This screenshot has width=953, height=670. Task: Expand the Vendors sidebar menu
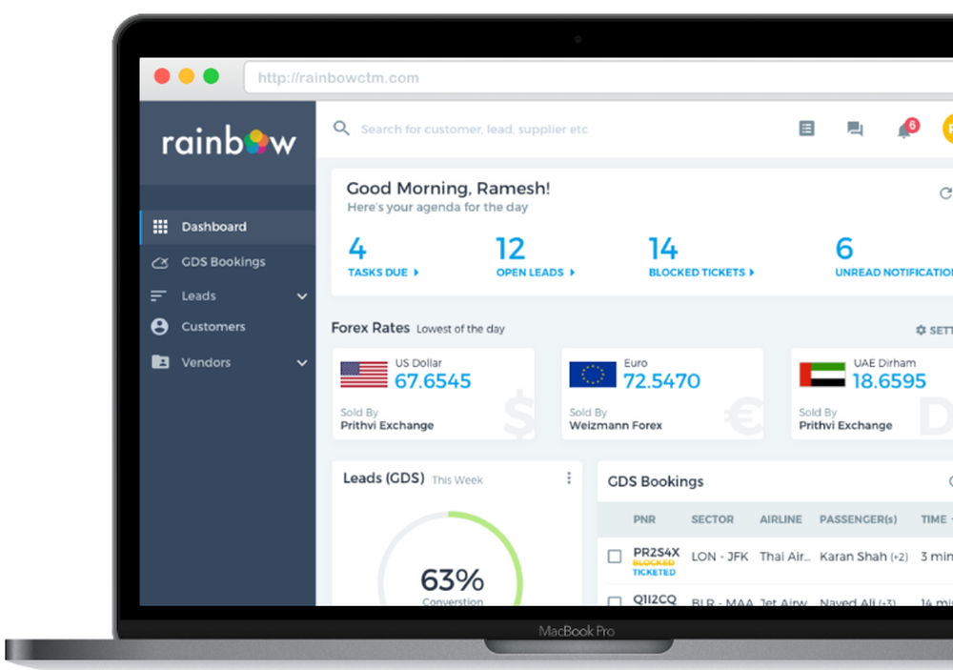pos(301,362)
